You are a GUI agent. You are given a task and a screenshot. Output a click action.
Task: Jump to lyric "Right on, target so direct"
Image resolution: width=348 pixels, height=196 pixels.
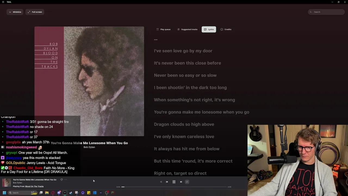180,173
